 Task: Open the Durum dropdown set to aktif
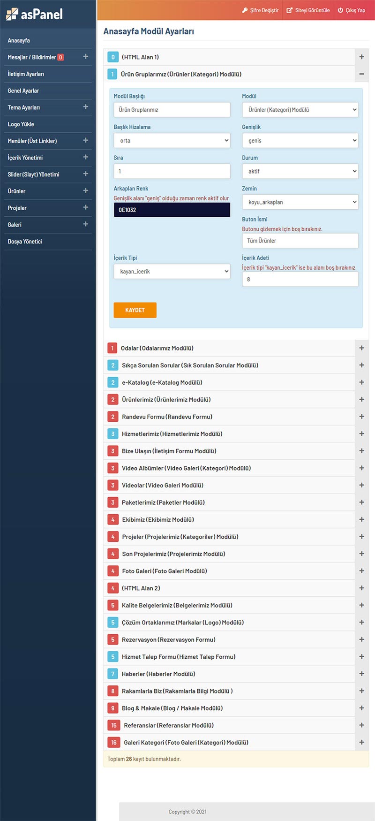[300, 171]
